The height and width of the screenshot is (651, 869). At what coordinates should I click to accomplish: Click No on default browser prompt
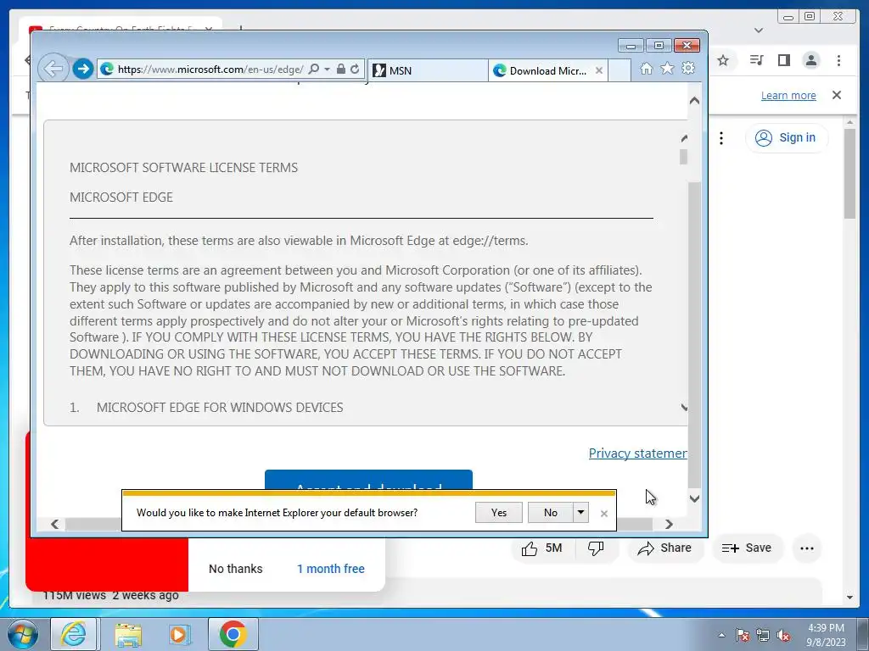550,513
